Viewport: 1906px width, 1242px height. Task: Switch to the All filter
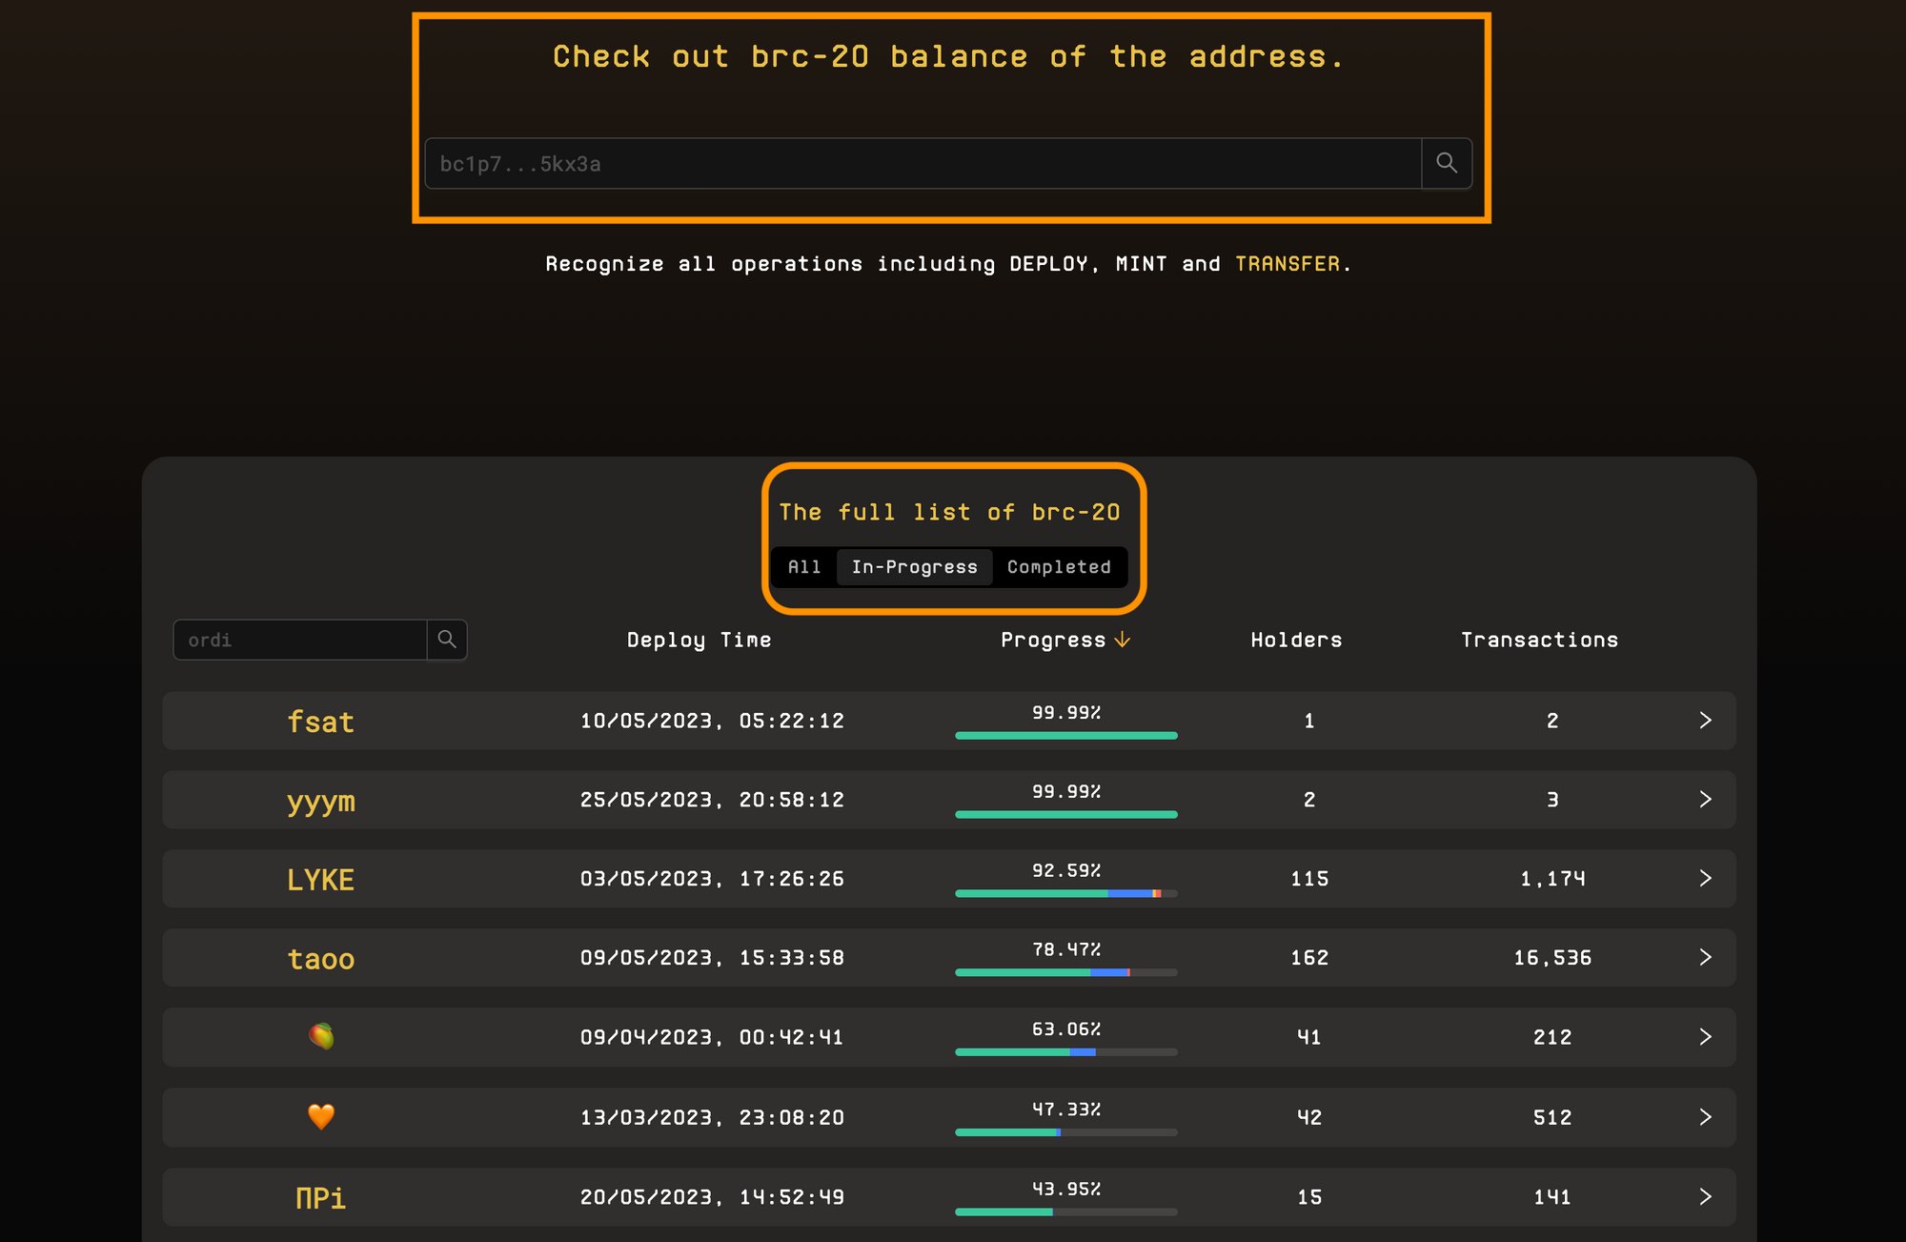tap(803, 567)
